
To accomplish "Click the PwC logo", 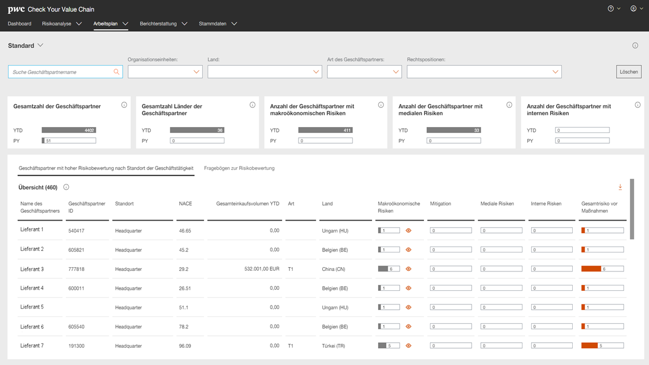I will [16, 9].
